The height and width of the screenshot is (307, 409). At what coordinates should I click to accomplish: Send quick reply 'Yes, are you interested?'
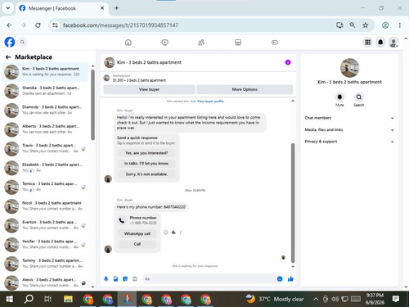pyautogui.click(x=146, y=153)
